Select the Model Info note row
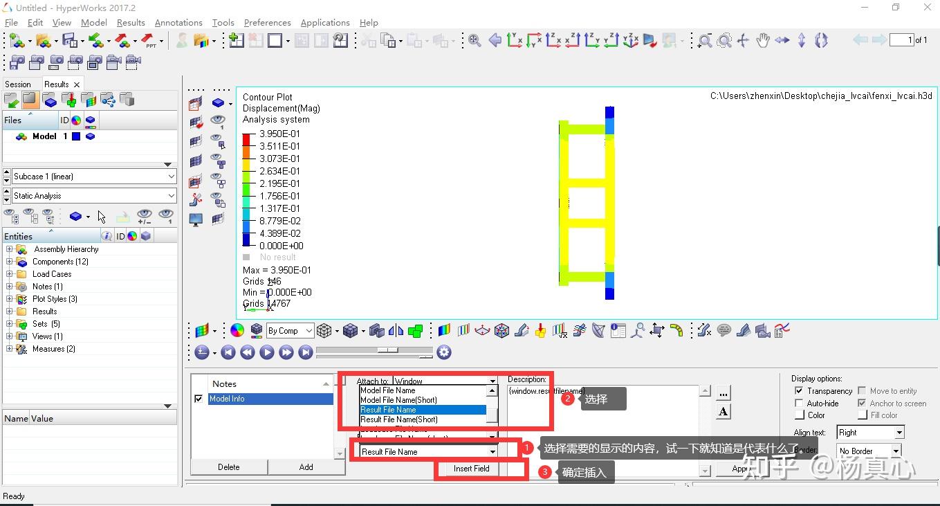The height and width of the screenshot is (506, 940). click(x=270, y=399)
